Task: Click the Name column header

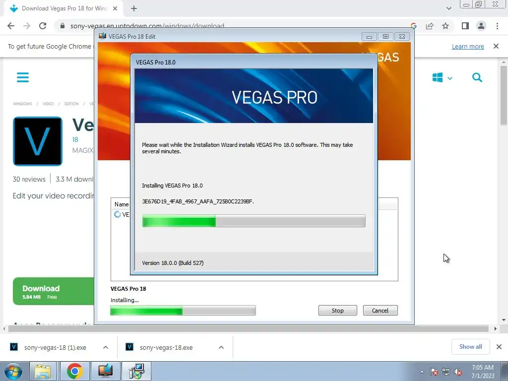Action: 122,204
